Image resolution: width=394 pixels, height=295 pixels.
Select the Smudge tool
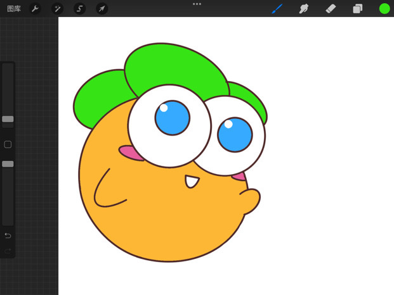tap(303, 9)
